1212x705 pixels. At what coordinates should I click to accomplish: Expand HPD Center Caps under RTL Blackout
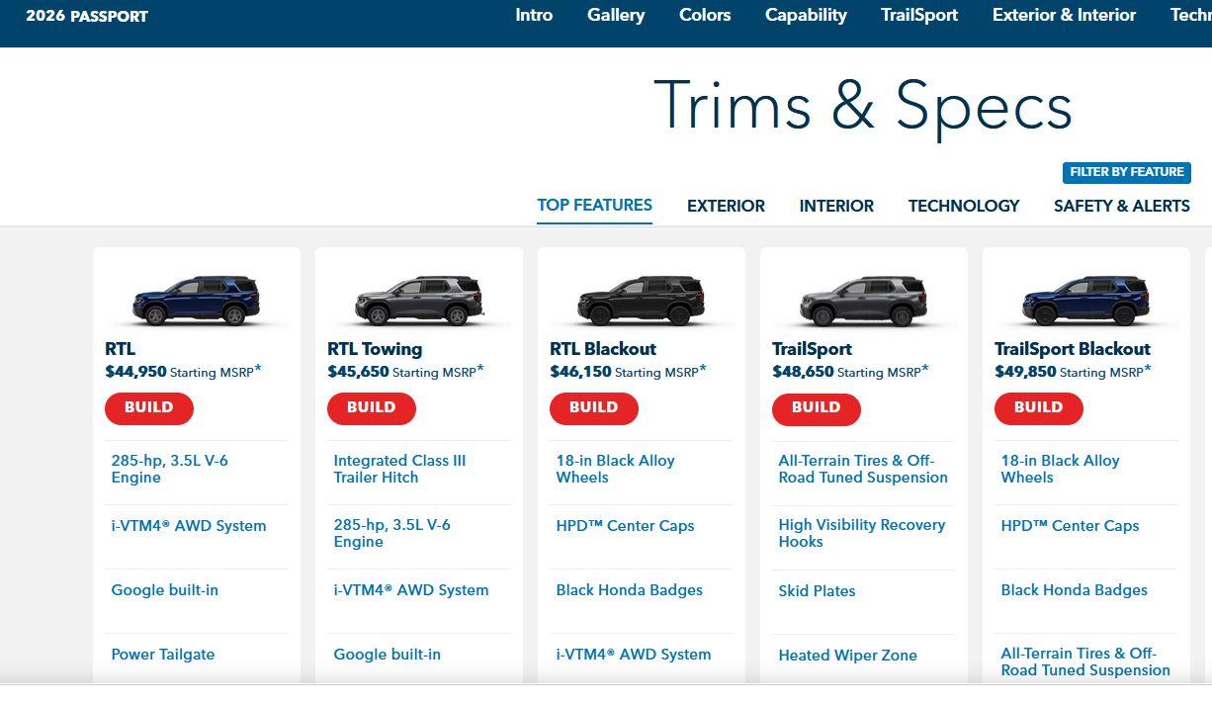(625, 526)
